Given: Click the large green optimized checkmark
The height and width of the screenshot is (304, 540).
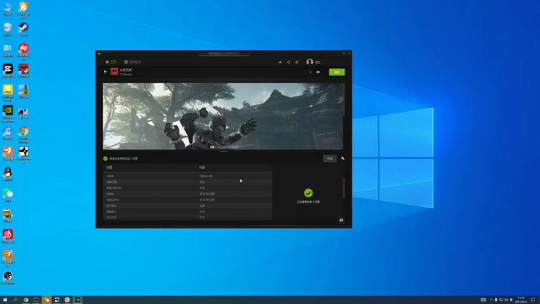Looking at the screenshot, I should pos(308,193).
